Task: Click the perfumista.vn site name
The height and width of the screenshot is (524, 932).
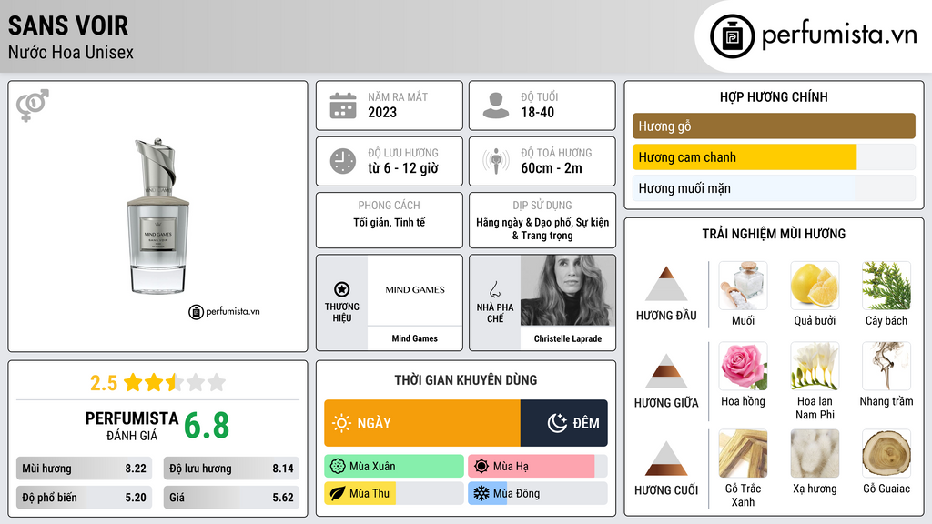Action: coord(839,35)
